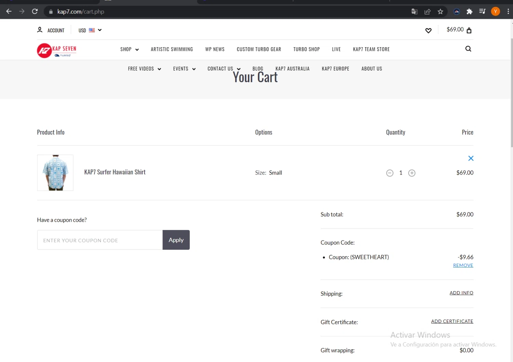The image size is (513, 362).
Task: Open site search magnifier icon
Action: pos(468,49)
